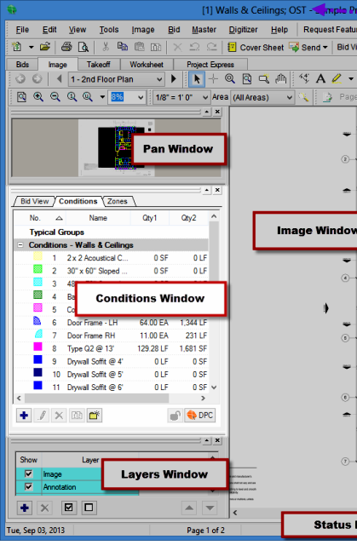Open the scale 1/8" = 1' 0" dropdown

[x=181, y=97]
